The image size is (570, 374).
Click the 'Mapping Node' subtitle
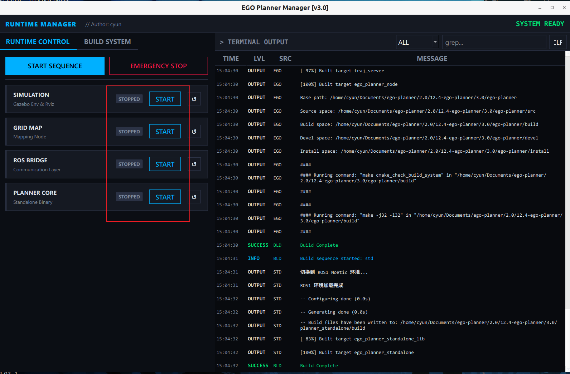tap(30, 137)
